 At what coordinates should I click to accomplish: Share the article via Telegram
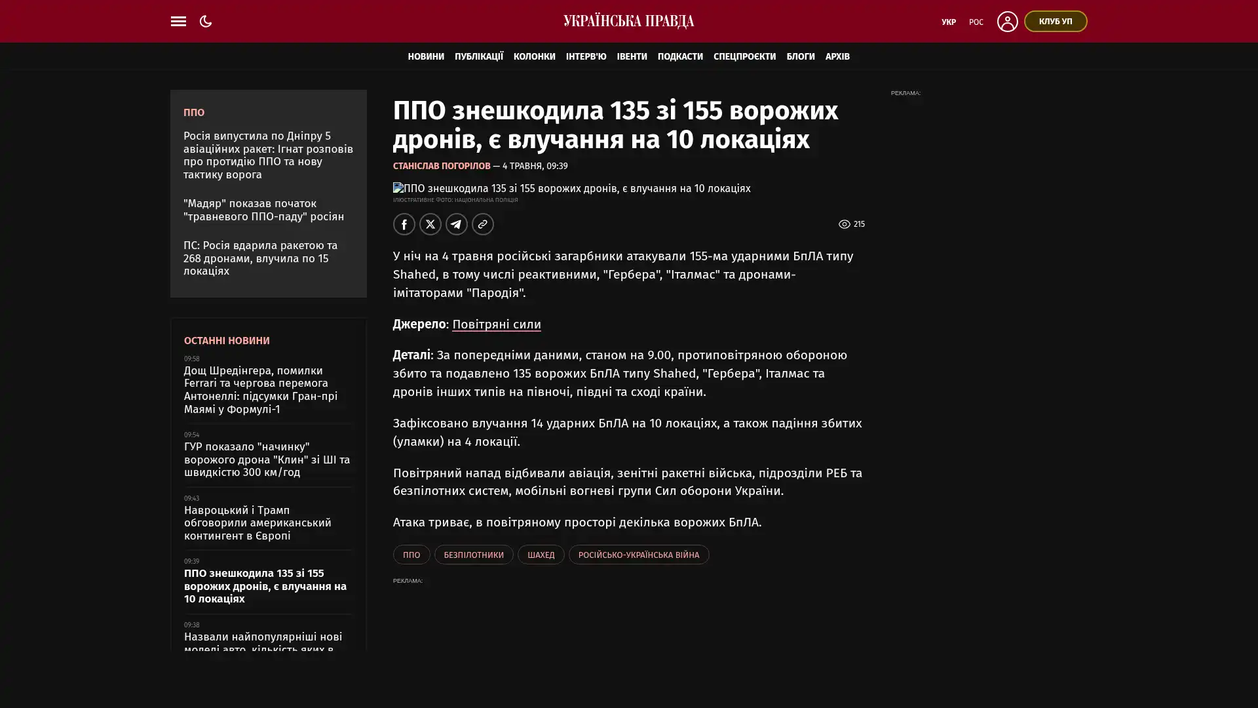pos(457,224)
